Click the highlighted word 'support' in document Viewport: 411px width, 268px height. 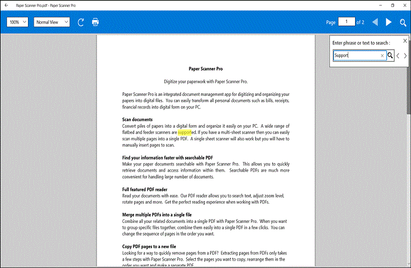coord(187,132)
